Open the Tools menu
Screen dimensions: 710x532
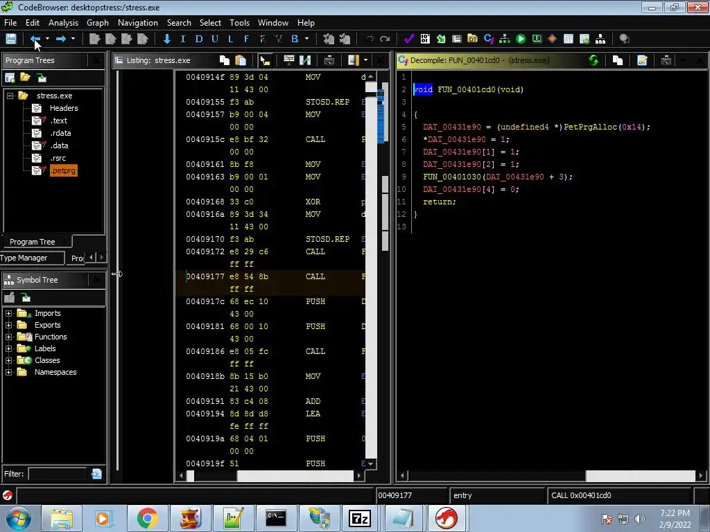click(x=239, y=23)
